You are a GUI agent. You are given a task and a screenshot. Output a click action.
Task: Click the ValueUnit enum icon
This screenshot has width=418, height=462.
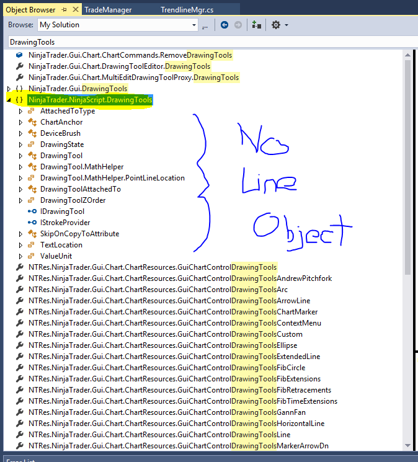(x=31, y=256)
